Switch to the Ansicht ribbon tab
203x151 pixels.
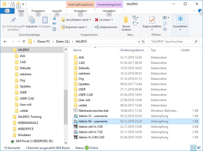tap(57, 11)
